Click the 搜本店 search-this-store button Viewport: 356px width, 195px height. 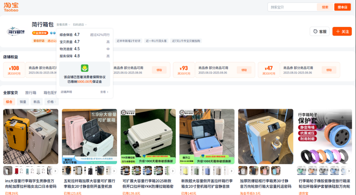(343, 7)
